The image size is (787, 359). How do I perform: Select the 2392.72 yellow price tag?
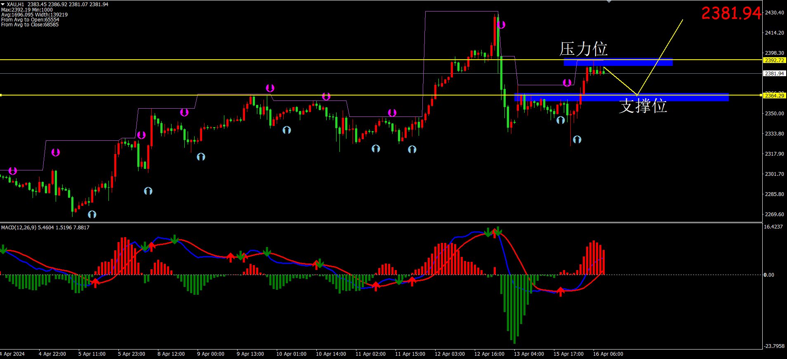[x=774, y=60]
